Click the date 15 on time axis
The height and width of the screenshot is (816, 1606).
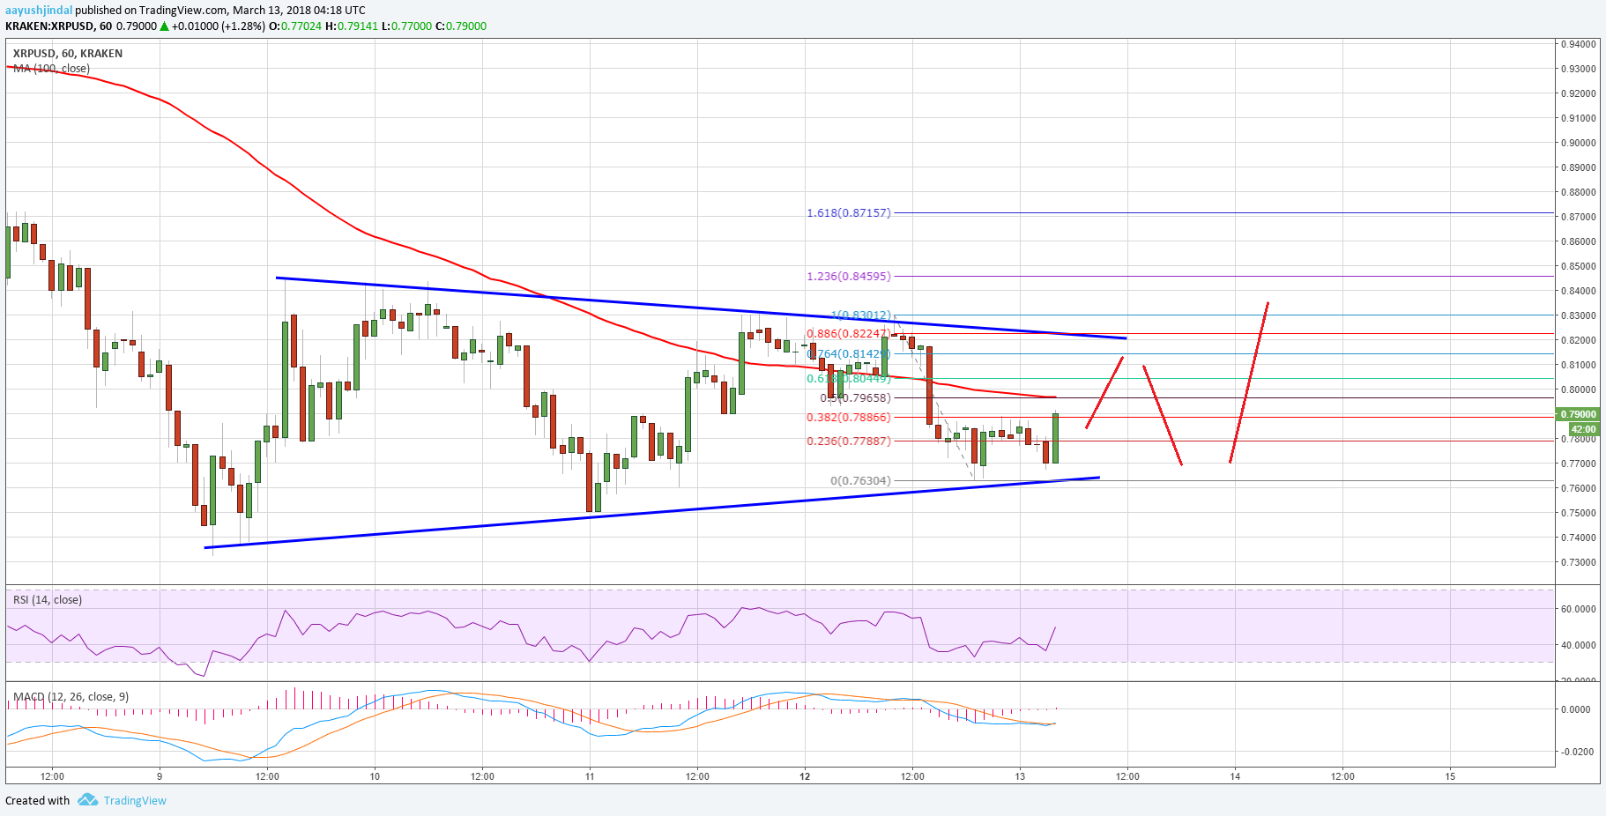[1450, 776]
